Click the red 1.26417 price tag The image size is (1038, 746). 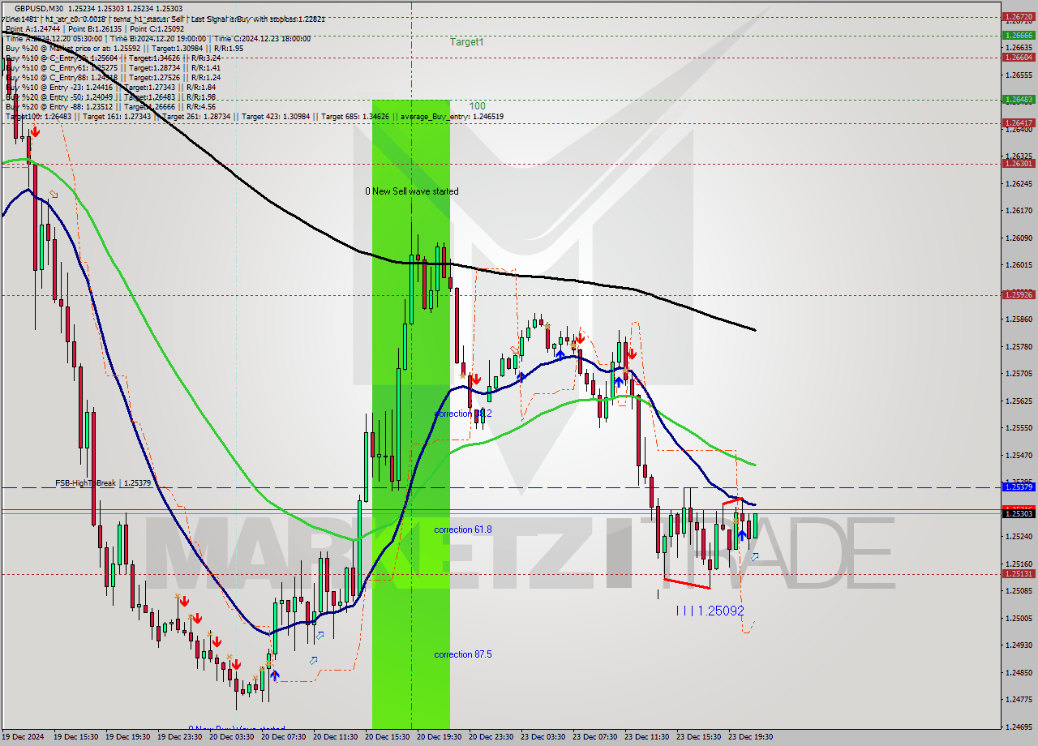tap(1019, 122)
